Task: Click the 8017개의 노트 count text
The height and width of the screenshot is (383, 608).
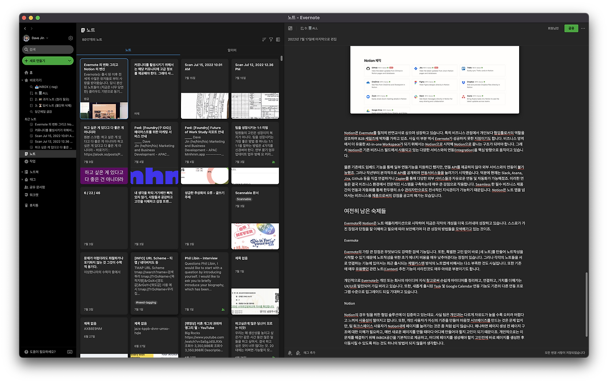Action: pyautogui.click(x=92, y=39)
